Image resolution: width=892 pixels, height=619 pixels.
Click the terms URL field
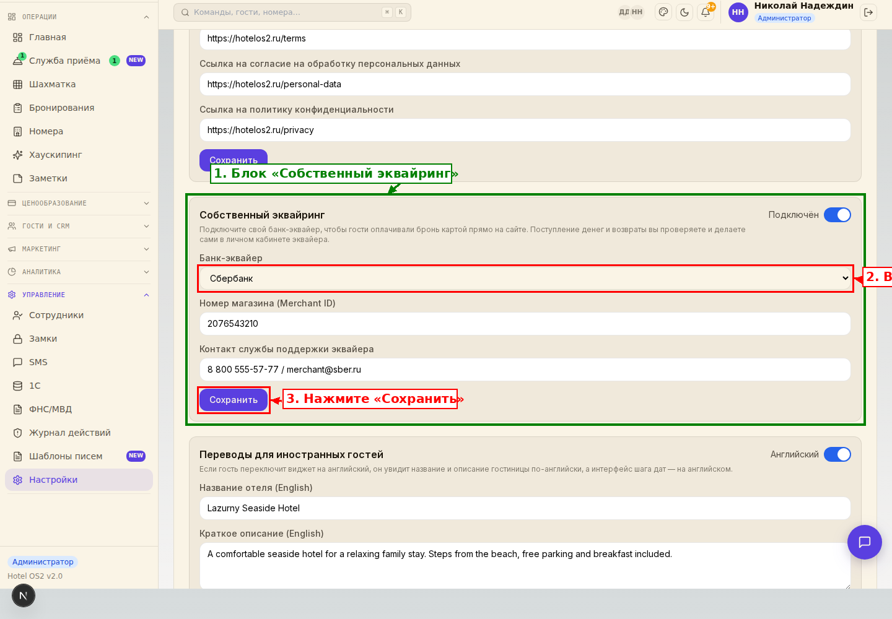[525, 39]
